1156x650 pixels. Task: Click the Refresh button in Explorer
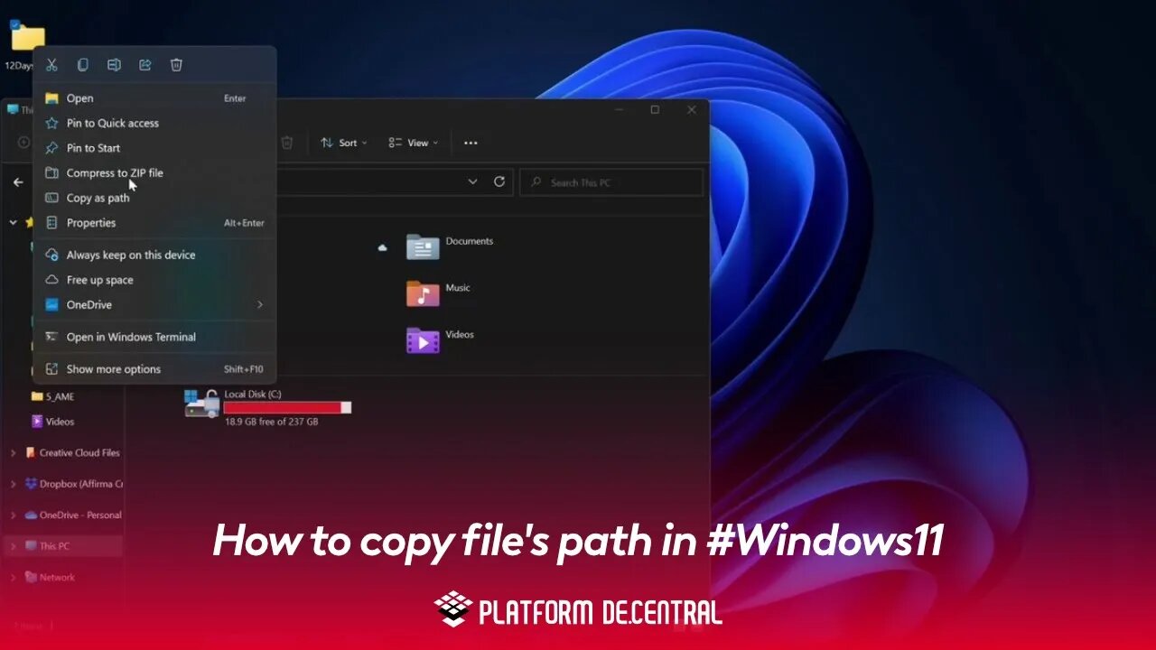[x=499, y=181]
